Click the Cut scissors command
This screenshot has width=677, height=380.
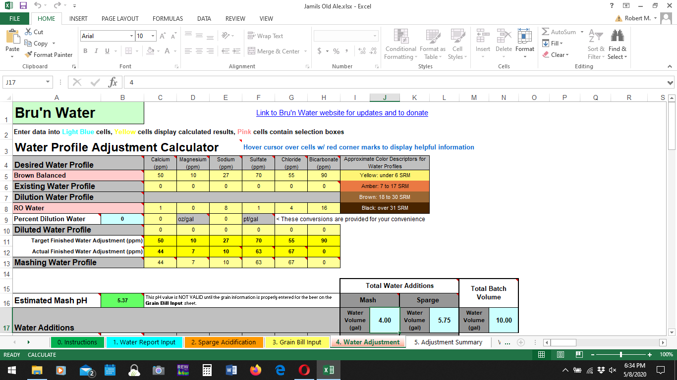pos(34,32)
